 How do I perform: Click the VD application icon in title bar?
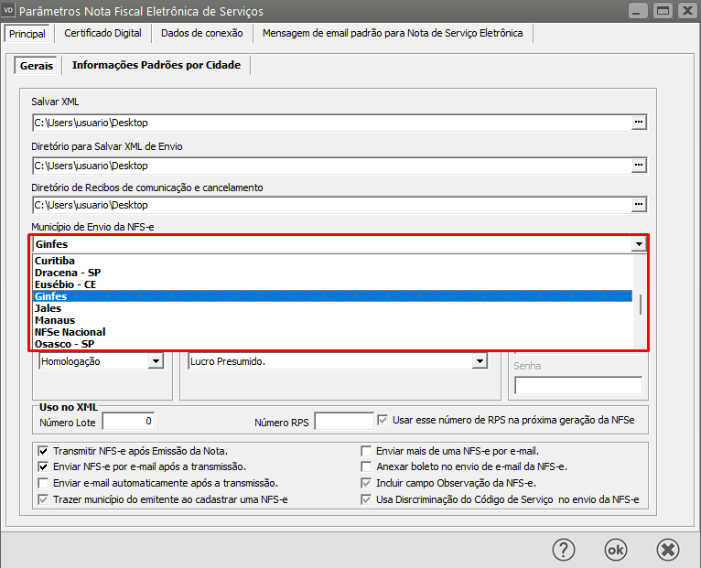(9, 11)
